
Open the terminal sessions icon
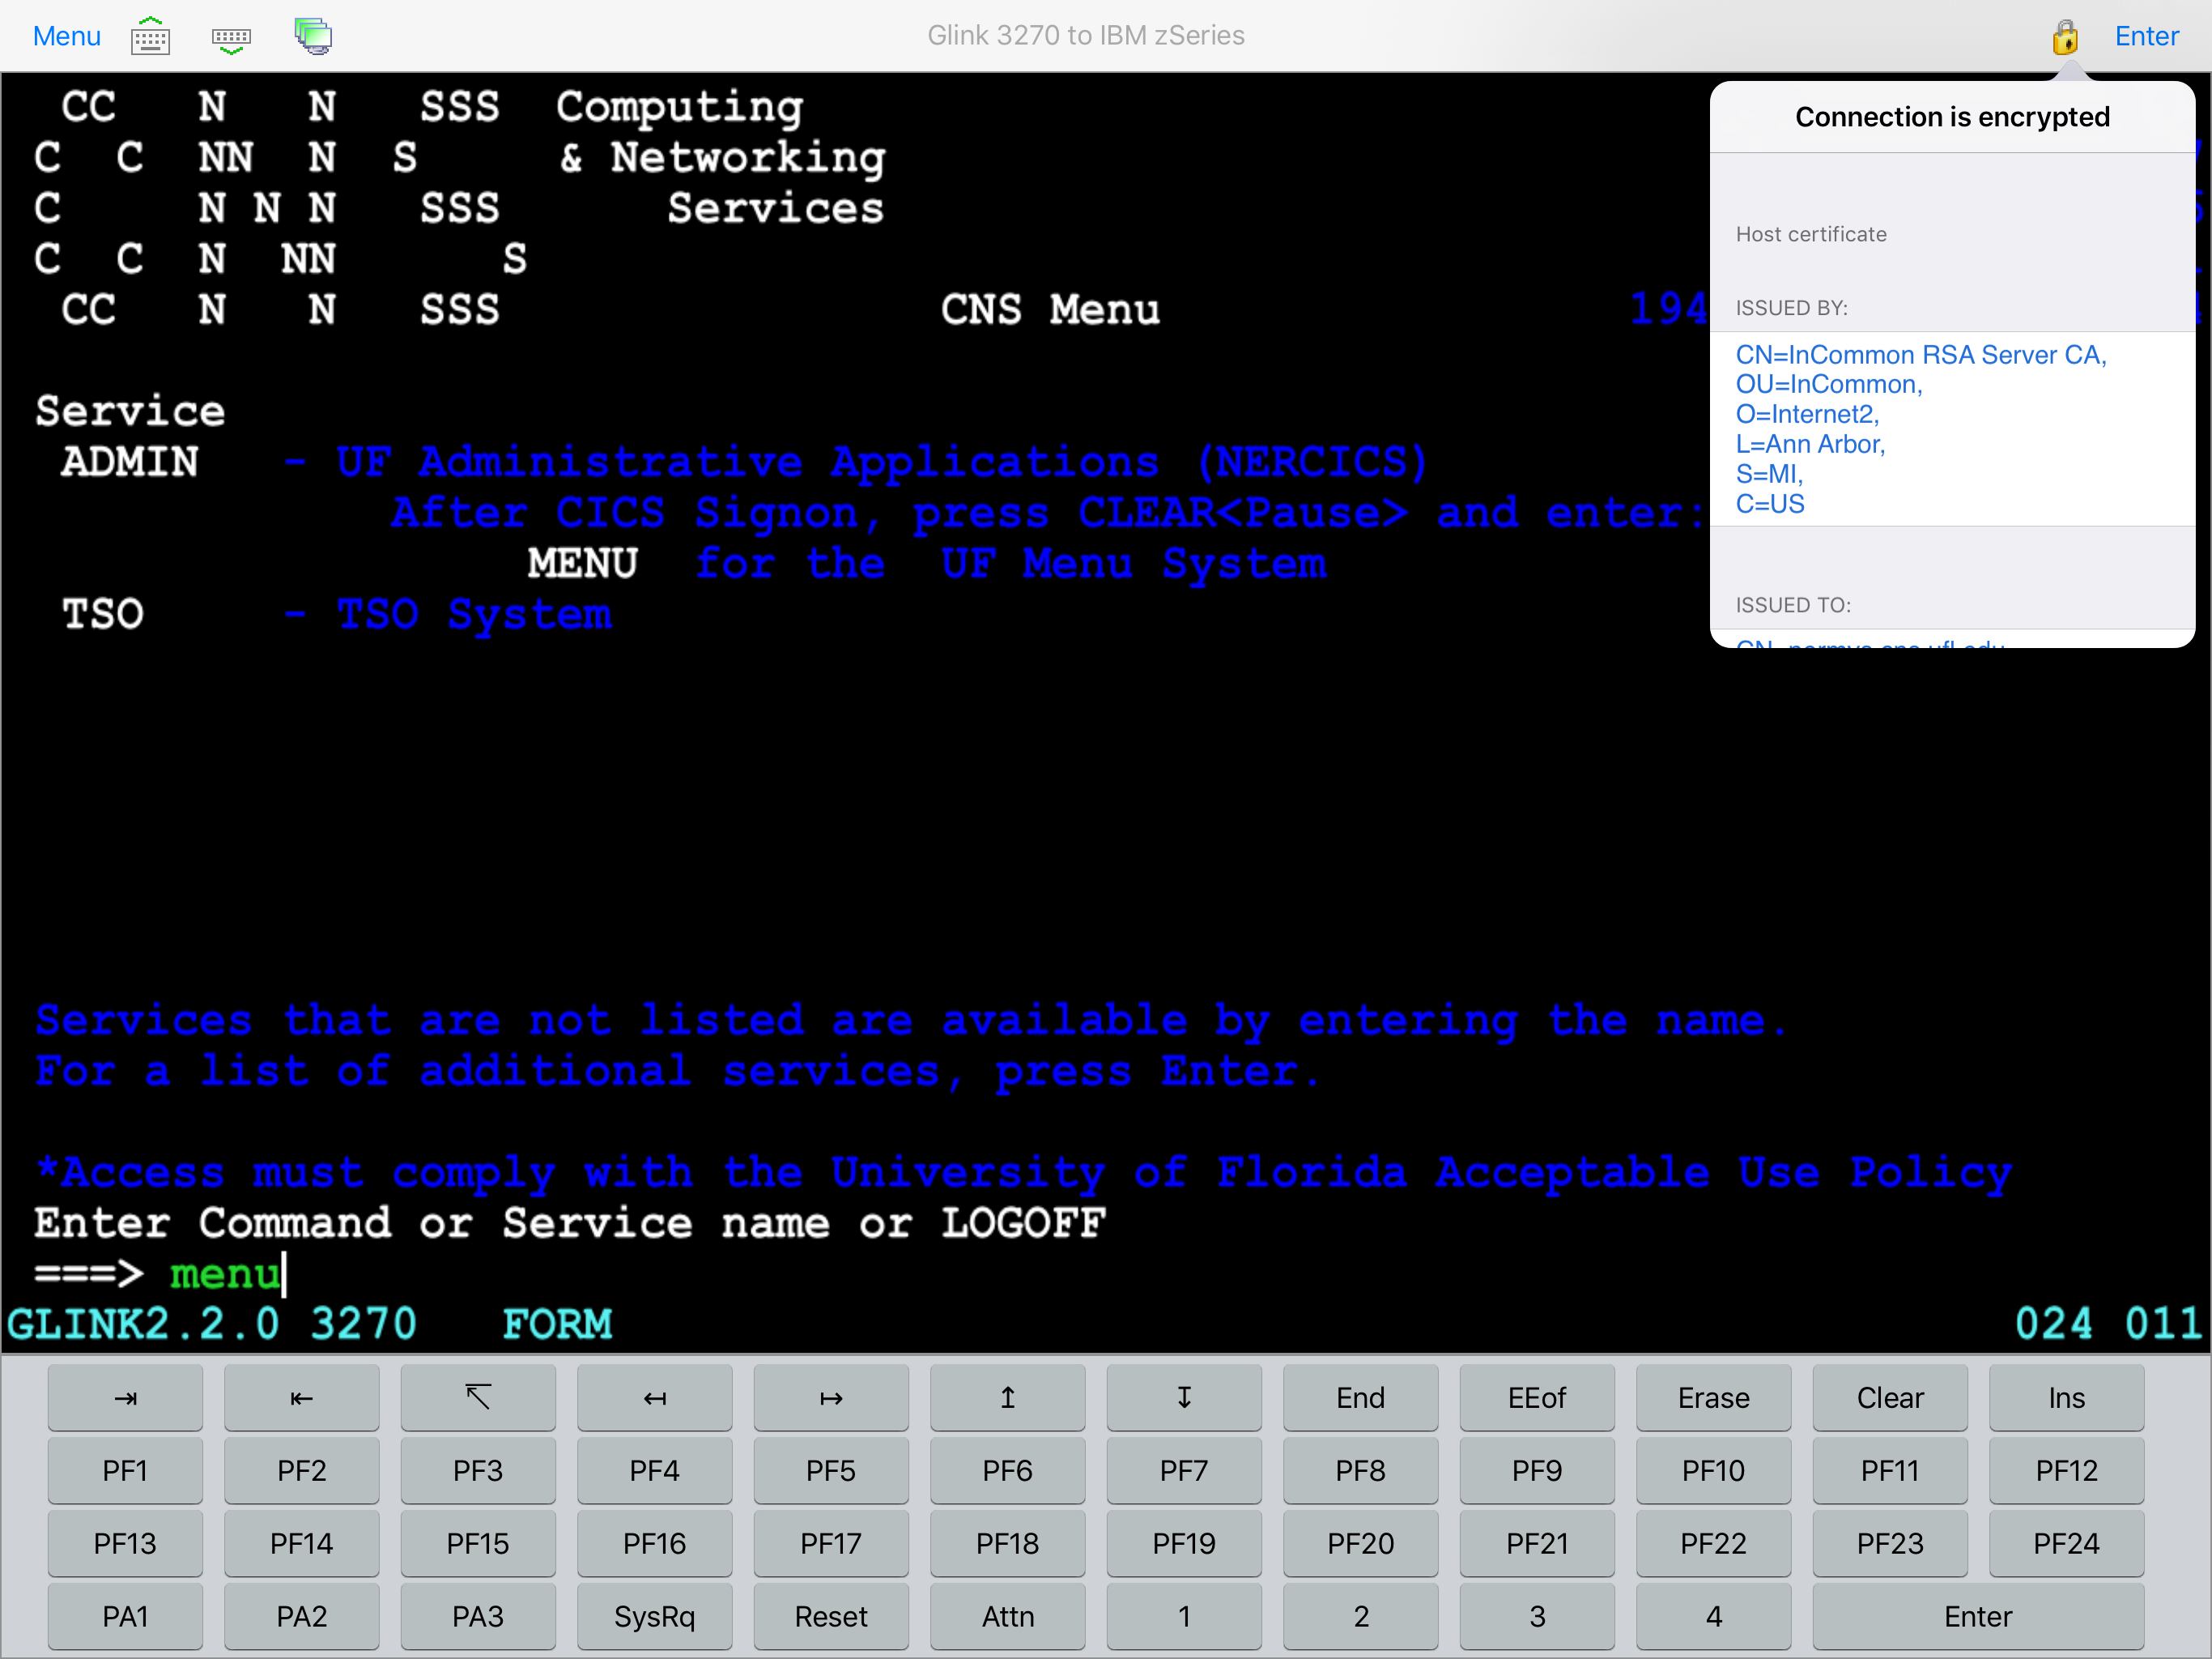point(312,36)
